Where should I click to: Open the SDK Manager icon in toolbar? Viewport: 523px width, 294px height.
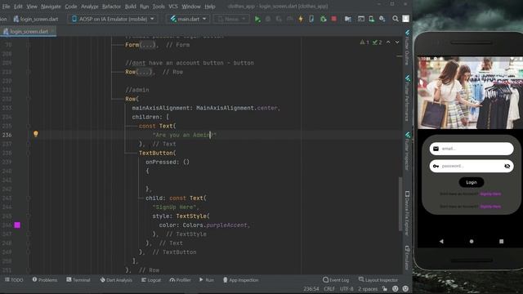click(x=382, y=19)
